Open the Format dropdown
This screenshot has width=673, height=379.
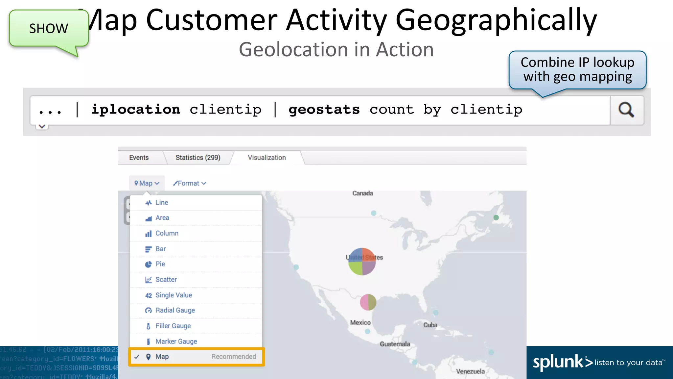pyautogui.click(x=190, y=183)
